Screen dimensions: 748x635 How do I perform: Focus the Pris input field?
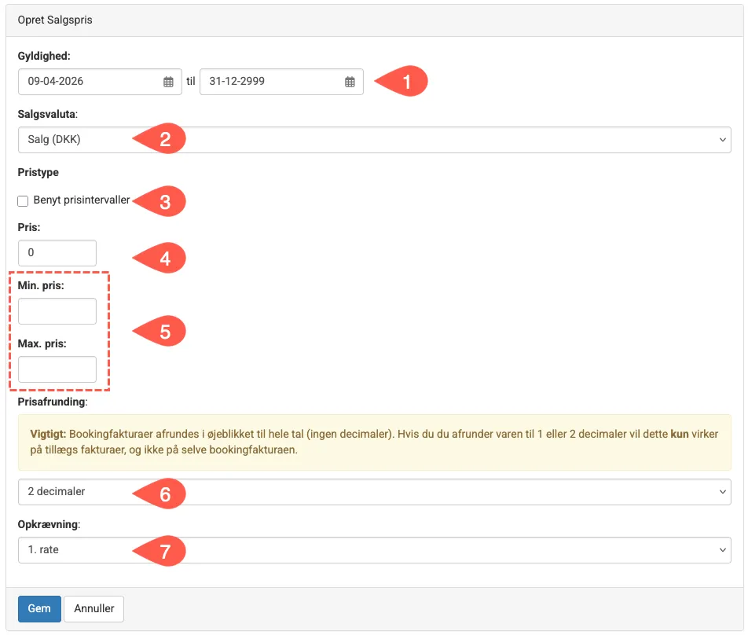point(57,253)
